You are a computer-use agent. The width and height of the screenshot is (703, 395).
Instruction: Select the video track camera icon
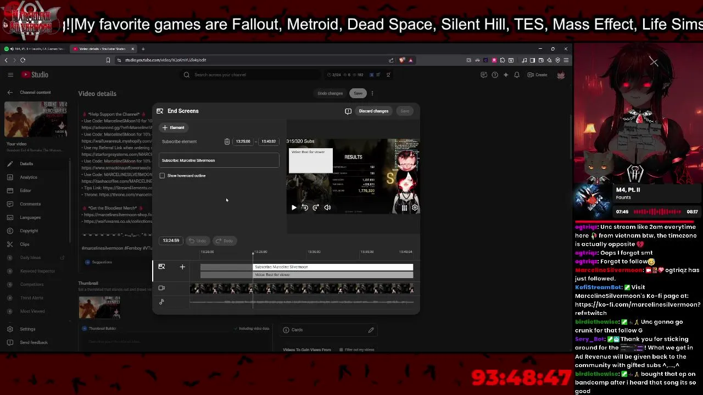click(161, 288)
